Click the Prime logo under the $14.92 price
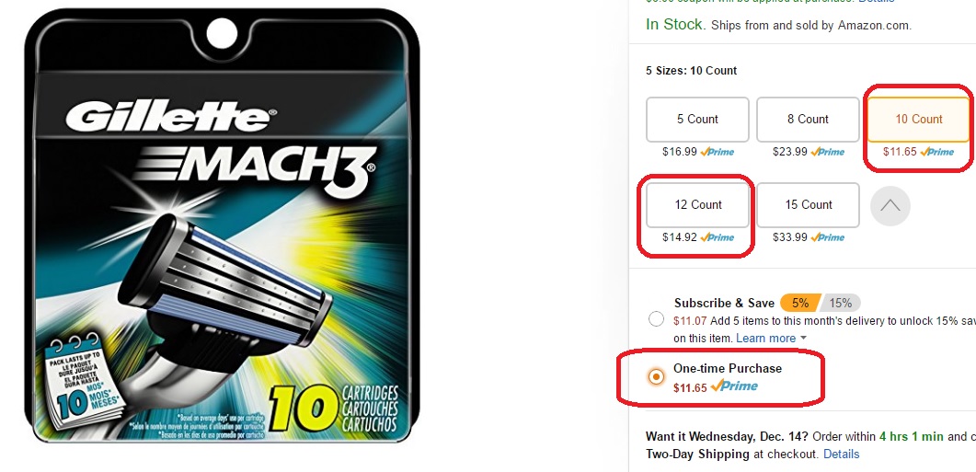This screenshot has height=472, width=976. 718,237
